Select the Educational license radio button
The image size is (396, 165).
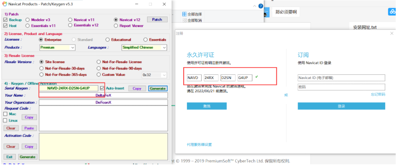click(x=108, y=40)
